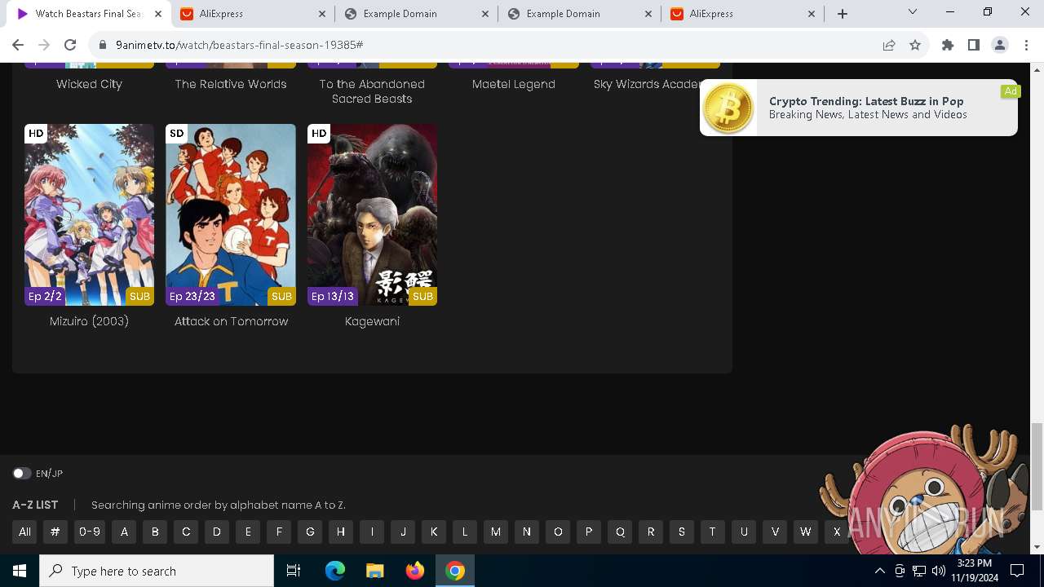Open the notifications center icon

coord(1017,571)
